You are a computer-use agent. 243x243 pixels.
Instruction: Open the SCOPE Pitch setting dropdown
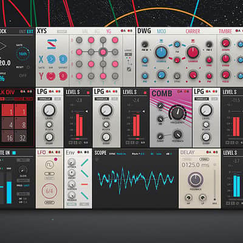[142, 154]
